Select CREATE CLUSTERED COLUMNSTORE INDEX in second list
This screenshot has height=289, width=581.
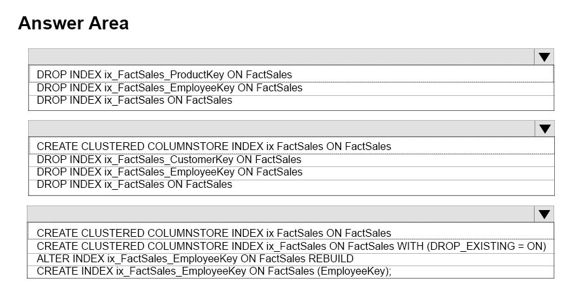pos(291,146)
